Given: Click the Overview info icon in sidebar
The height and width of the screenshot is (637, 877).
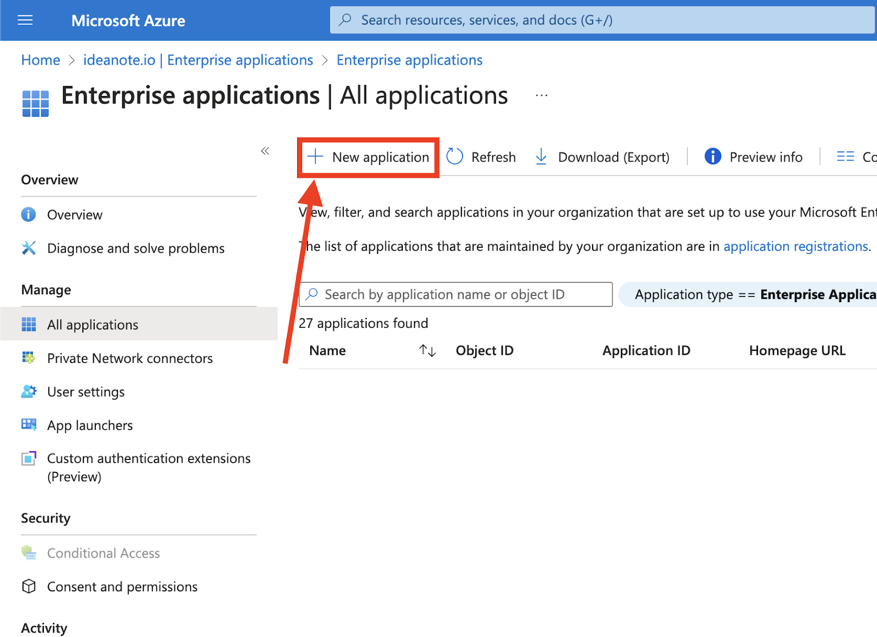Looking at the screenshot, I should [x=29, y=214].
